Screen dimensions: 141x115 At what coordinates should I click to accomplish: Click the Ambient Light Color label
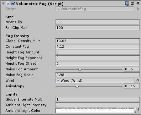(23, 111)
